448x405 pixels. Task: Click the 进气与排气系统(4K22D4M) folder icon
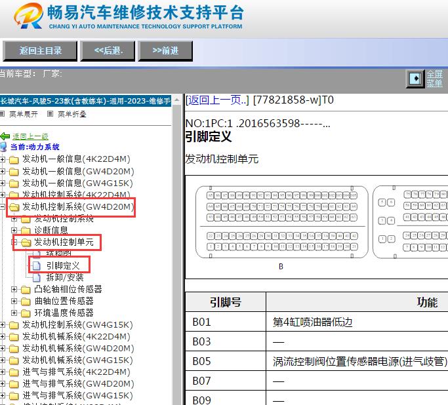(14, 372)
